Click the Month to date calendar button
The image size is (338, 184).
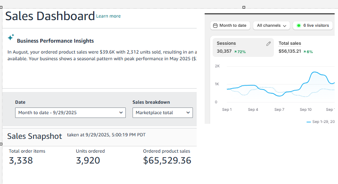pyautogui.click(x=230, y=26)
